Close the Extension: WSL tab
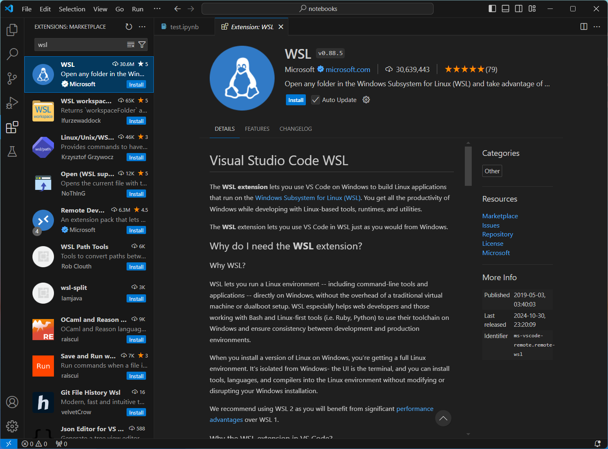608x449 pixels. pos(281,27)
